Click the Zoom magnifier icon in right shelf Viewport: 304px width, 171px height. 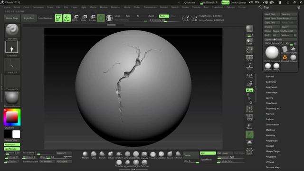point(249,49)
